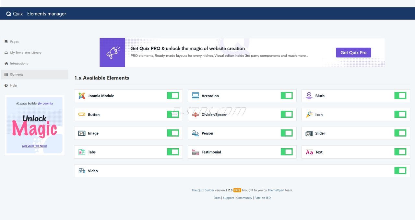
Task: Click the Image element icon
Action: 82,133
